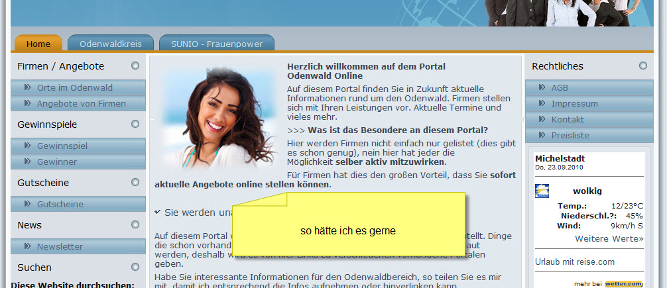
Task: Click arrow icon beside Gewinnspiel
Action: pos(28,146)
